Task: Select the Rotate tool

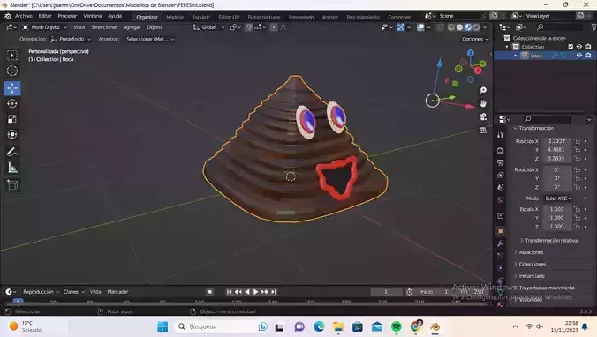Action: click(x=12, y=103)
